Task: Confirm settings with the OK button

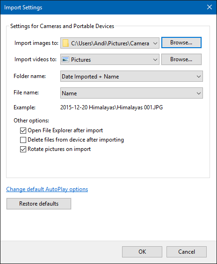Action: click(142, 252)
